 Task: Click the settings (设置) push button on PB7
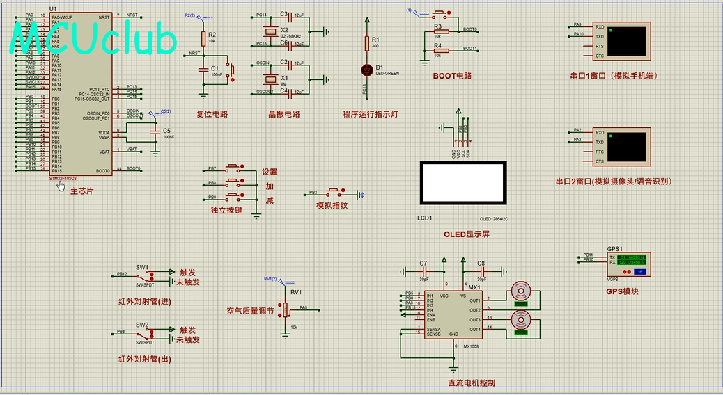click(x=234, y=168)
